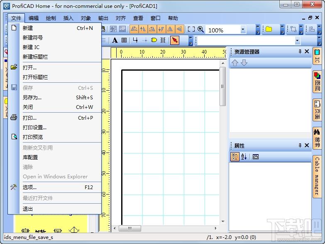Click the zoom magnifier icon
325x244 pixels.
click(x=200, y=29)
